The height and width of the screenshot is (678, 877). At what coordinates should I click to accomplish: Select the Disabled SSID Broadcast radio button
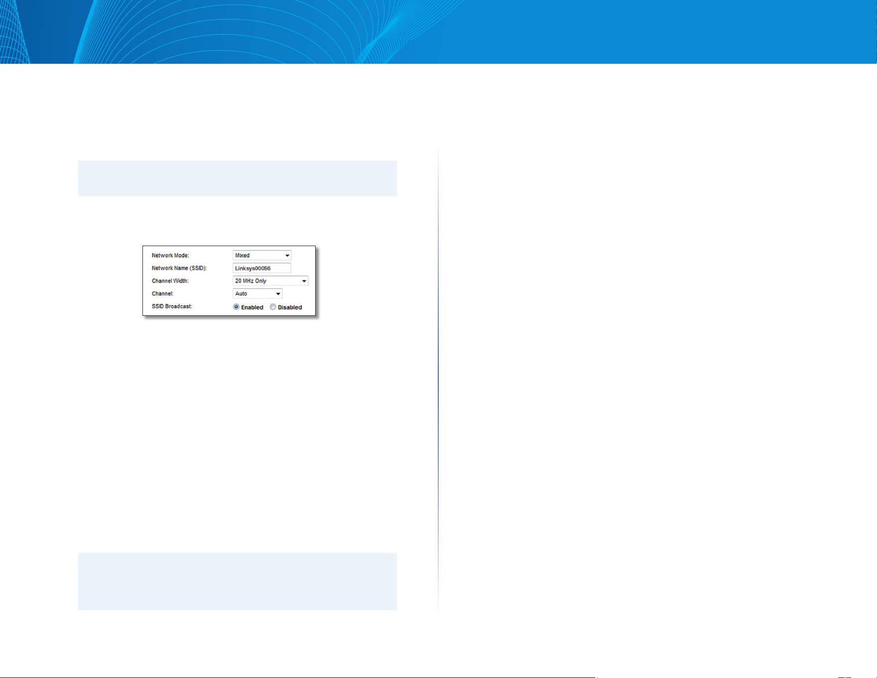point(273,307)
